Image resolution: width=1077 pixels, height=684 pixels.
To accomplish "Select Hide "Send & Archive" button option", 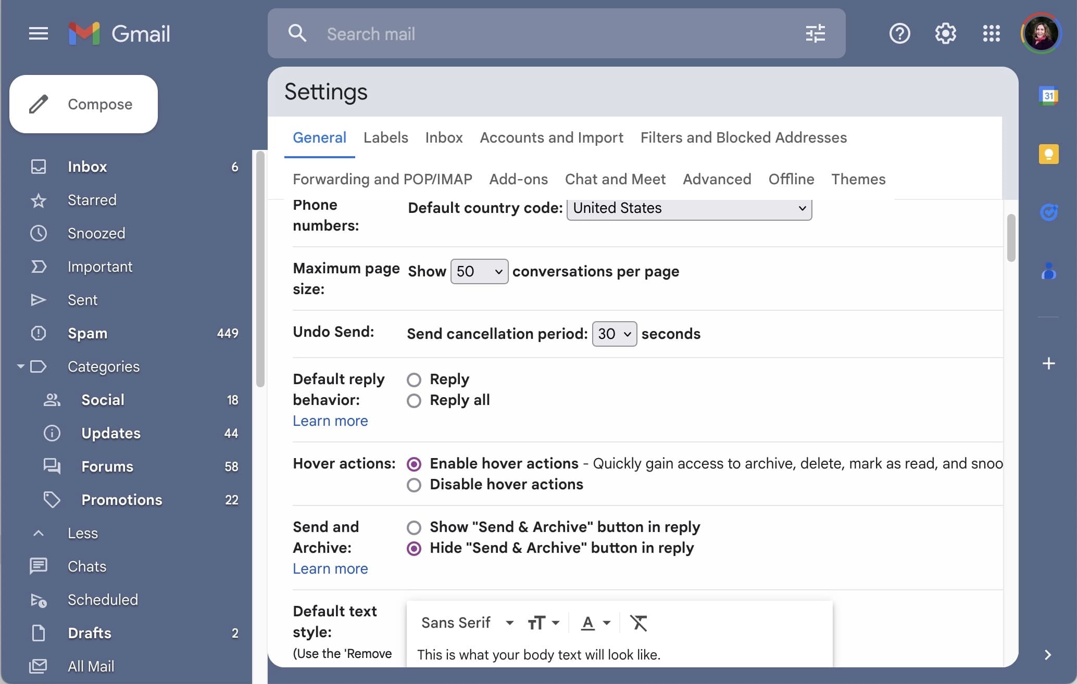I will click(414, 548).
